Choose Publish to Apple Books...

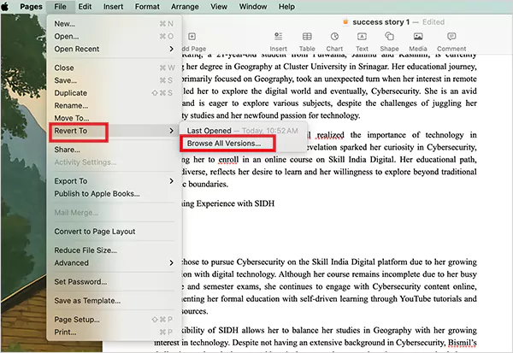[114, 194]
